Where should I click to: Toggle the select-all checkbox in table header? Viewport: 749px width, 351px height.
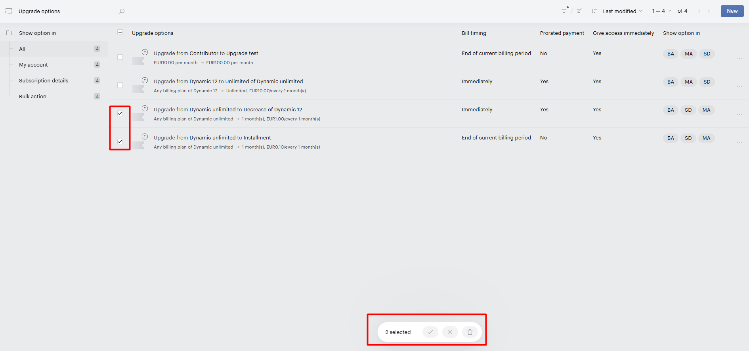point(120,32)
